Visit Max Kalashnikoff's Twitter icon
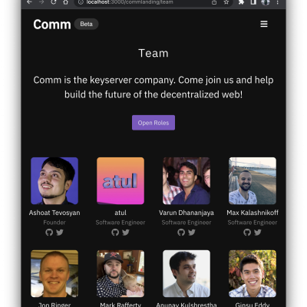This screenshot has height=307, width=307. (258, 232)
